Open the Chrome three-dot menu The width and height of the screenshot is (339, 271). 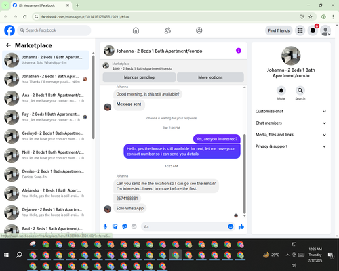(333, 17)
